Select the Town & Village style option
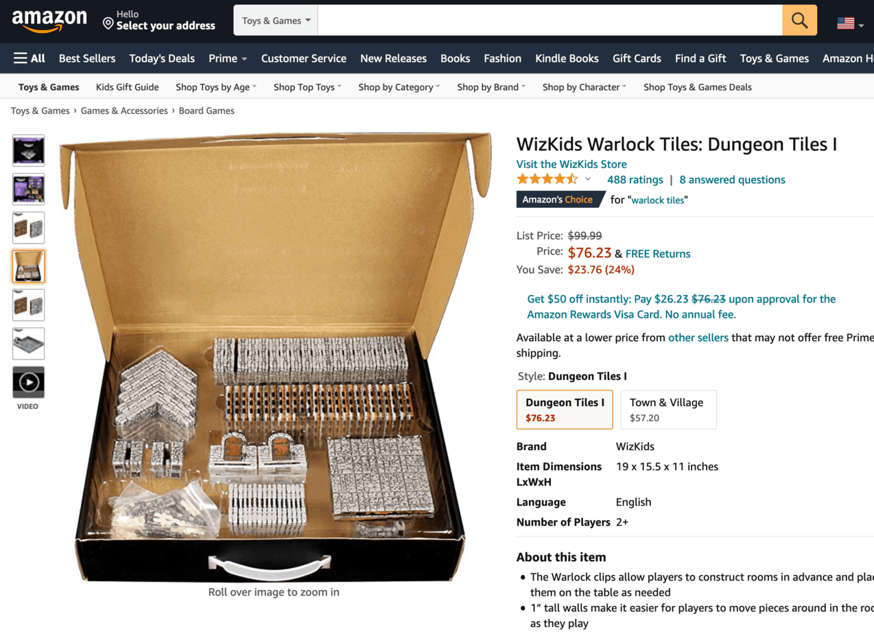The width and height of the screenshot is (874, 634). click(668, 410)
